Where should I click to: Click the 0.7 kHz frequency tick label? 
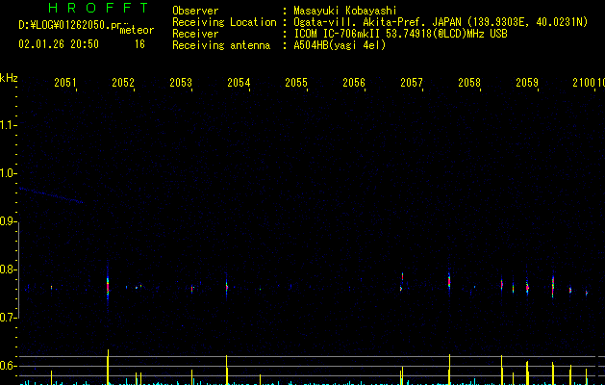[7, 318]
